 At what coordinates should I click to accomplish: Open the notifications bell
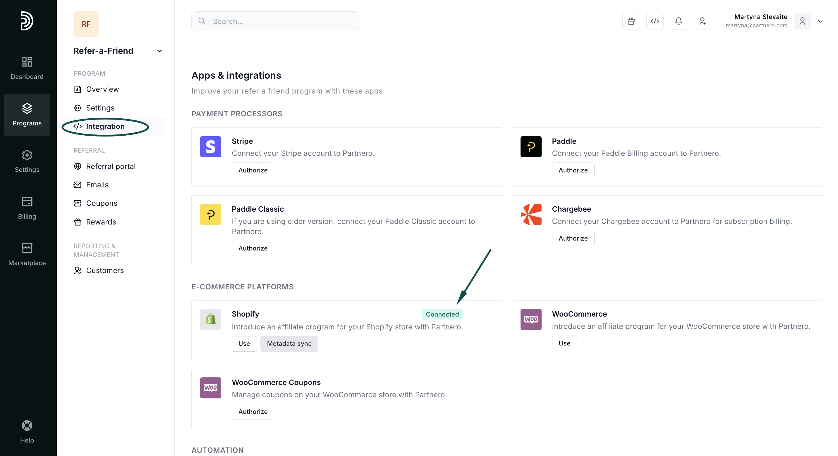[x=678, y=21]
